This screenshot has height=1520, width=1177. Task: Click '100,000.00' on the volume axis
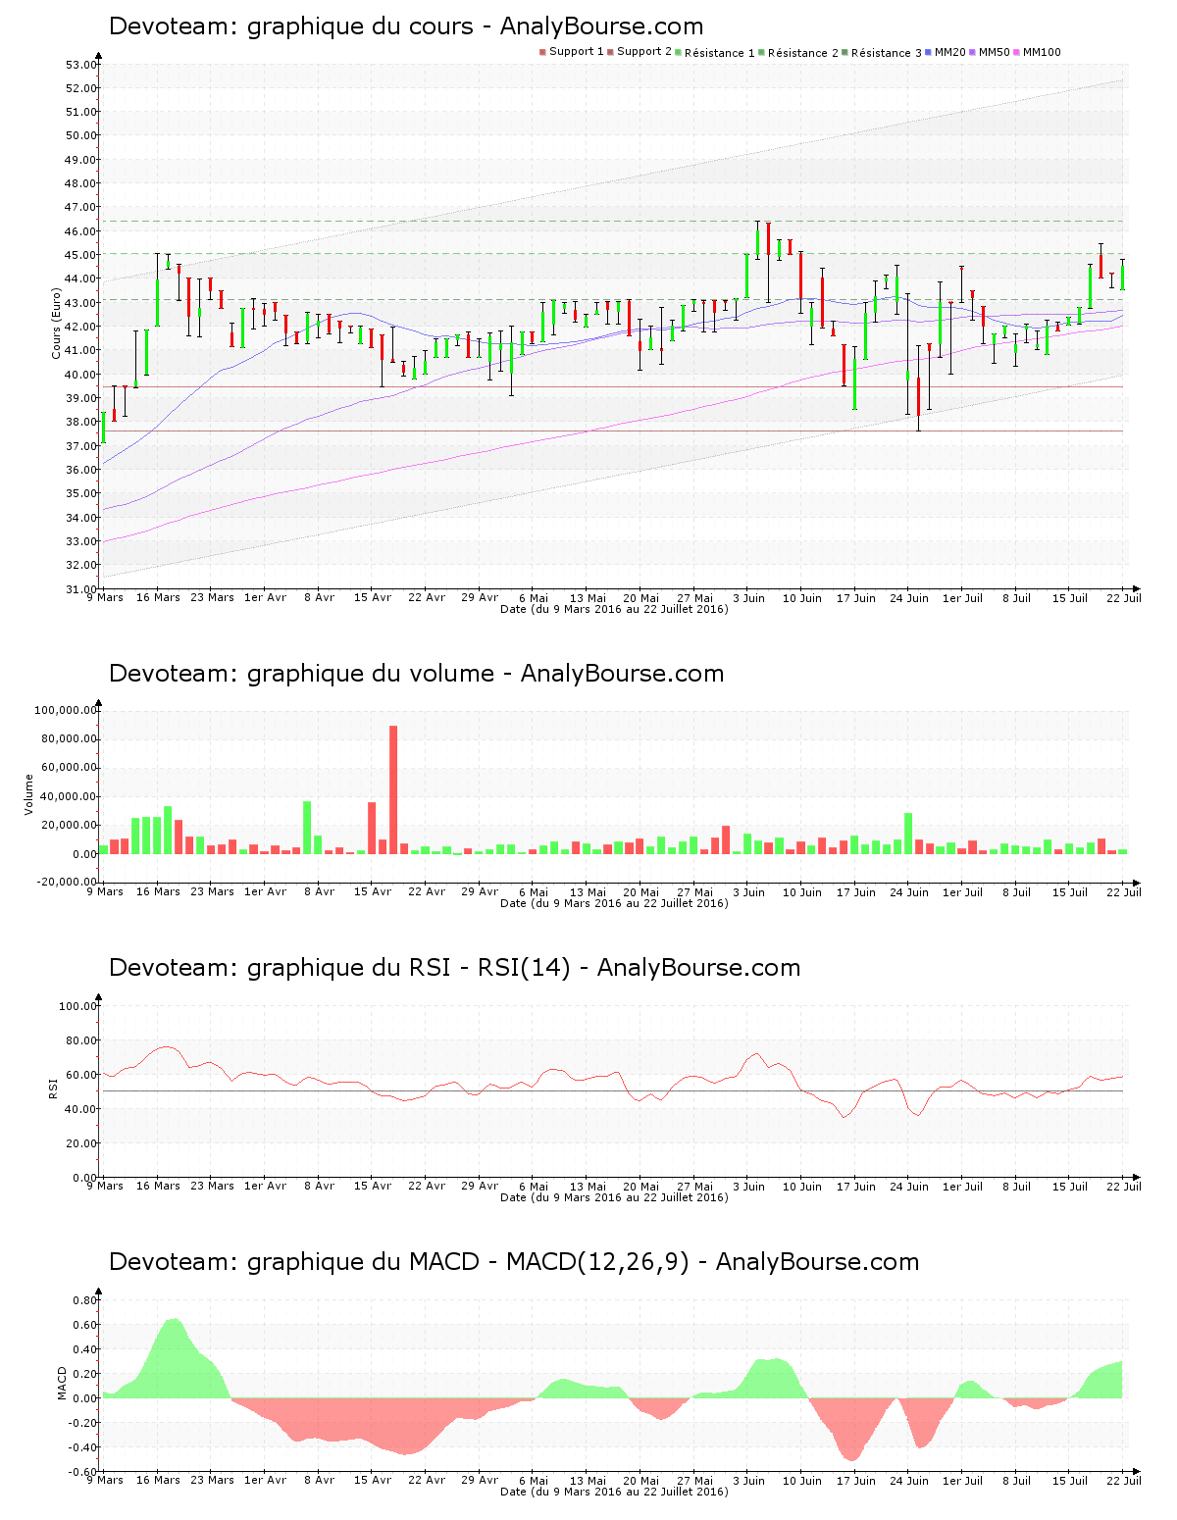[65, 710]
